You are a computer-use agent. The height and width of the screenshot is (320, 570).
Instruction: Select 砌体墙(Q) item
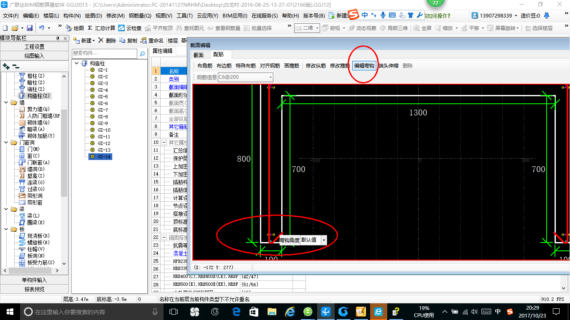click(38, 122)
